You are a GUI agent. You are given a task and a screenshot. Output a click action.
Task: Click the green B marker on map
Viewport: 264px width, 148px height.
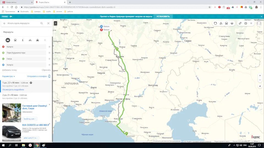(x=117, y=49)
